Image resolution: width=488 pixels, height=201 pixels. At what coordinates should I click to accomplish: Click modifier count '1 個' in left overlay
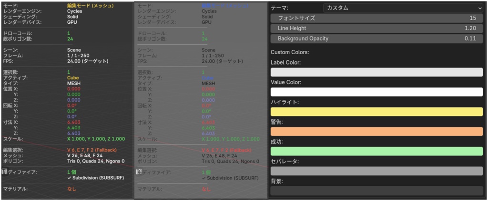[72, 172]
